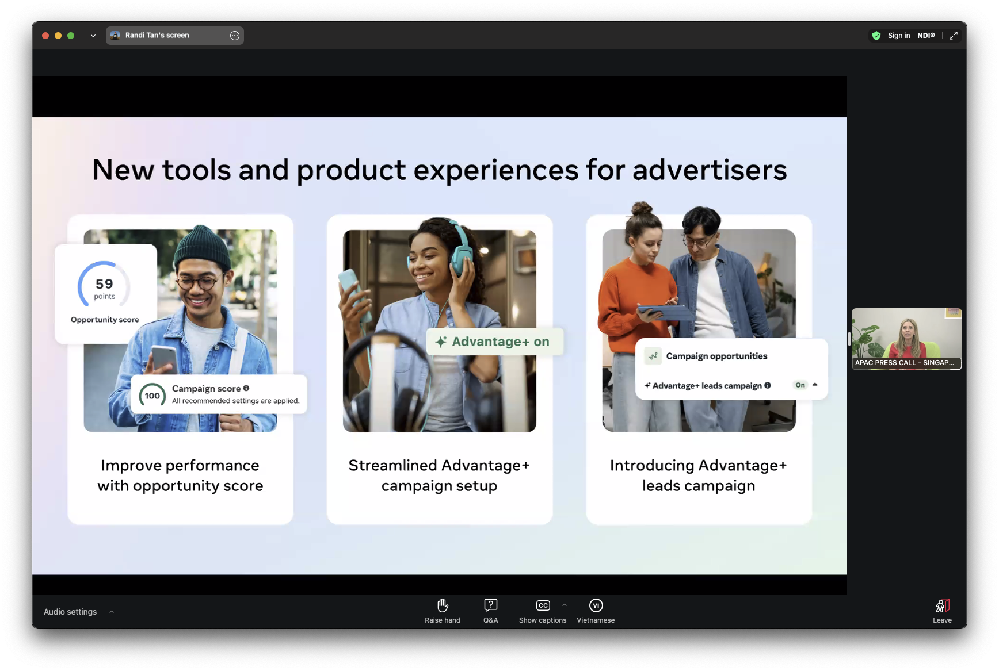The height and width of the screenshot is (671, 999).
Task: Click the Advantage+ leads campaign info icon
Action: (768, 385)
